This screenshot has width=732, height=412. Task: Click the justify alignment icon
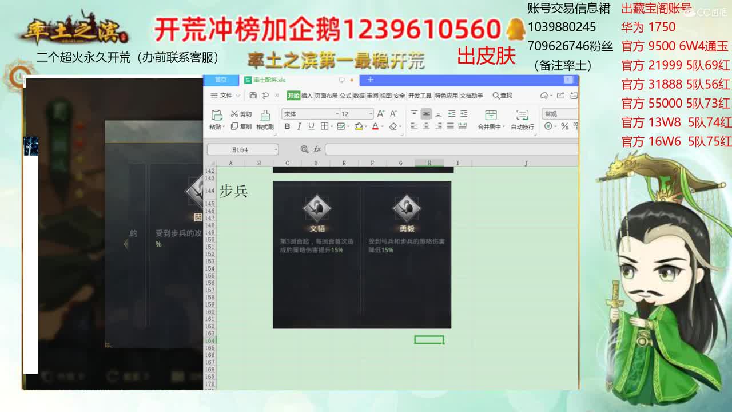450,126
